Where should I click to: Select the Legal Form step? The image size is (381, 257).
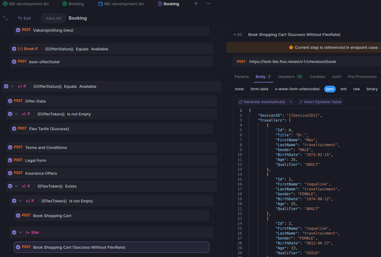pos(112,160)
